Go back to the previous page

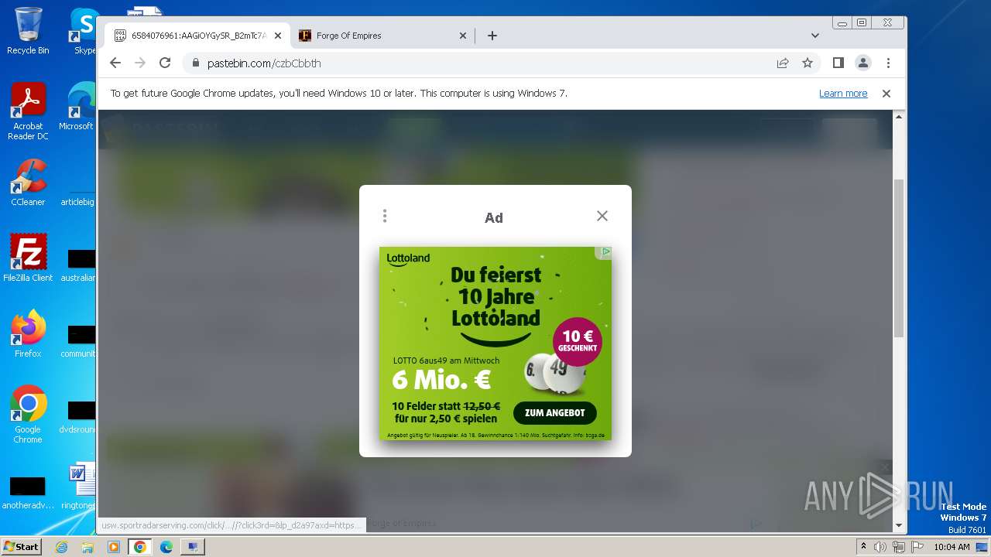[x=115, y=63]
